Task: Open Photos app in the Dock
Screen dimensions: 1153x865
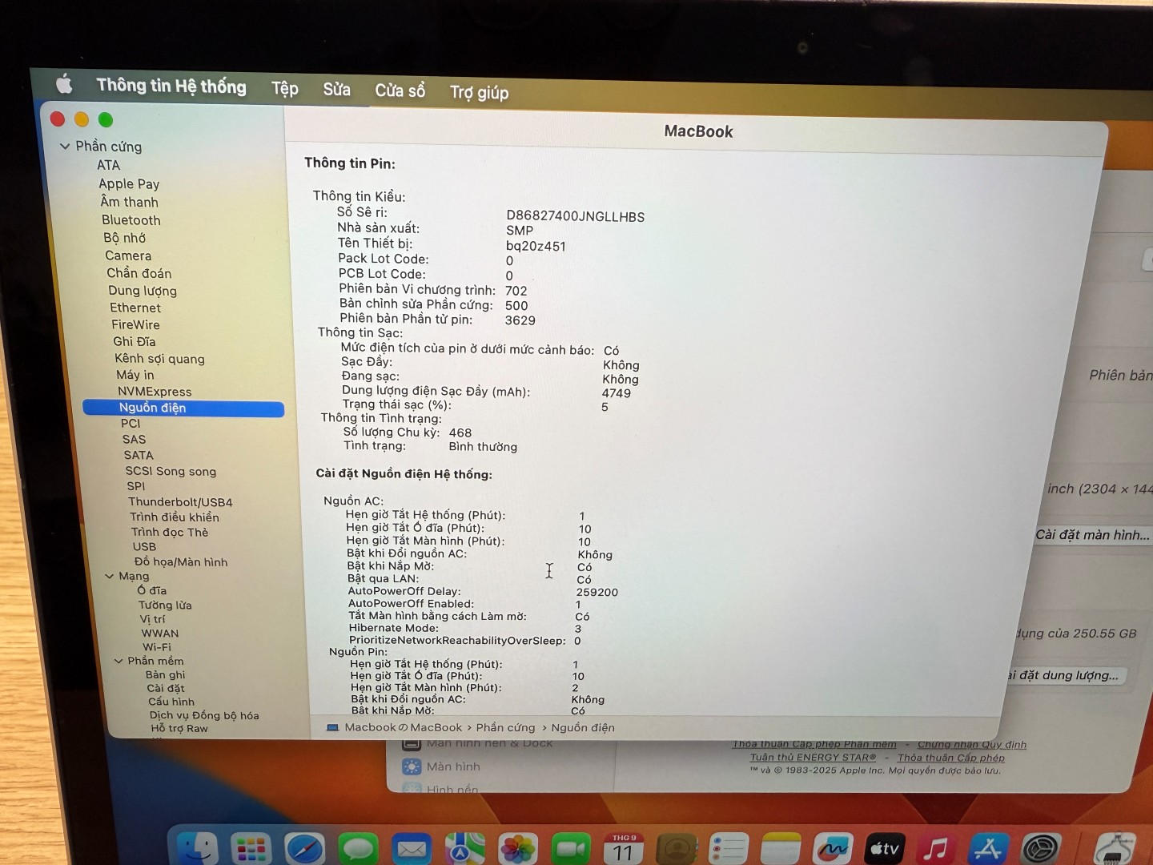Action: pos(518,850)
